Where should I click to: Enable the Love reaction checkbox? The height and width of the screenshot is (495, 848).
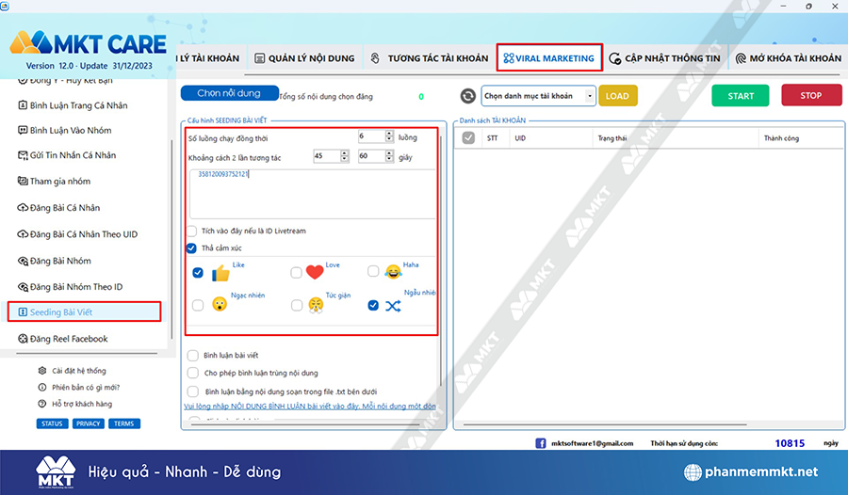296,272
